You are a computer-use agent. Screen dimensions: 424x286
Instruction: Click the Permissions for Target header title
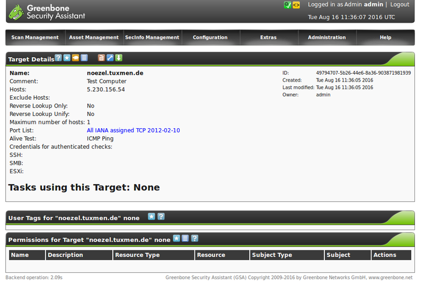(x=89, y=240)
